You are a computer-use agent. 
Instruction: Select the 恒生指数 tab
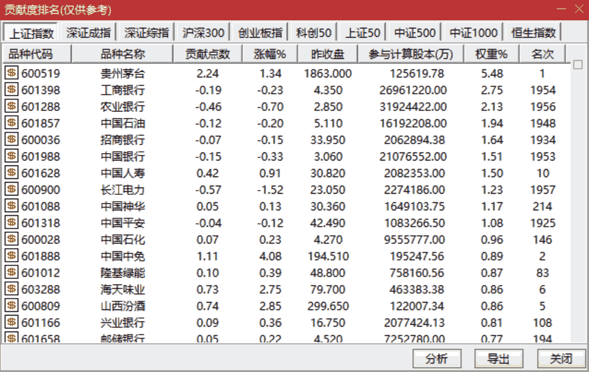click(534, 33)
